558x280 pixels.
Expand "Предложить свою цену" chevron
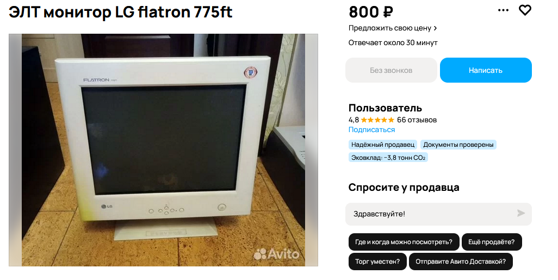435,28
